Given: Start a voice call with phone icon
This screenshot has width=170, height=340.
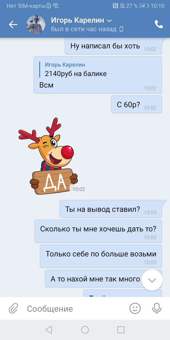Looking at the screenshot, I should pyautogui.click(x=159, y=25).
